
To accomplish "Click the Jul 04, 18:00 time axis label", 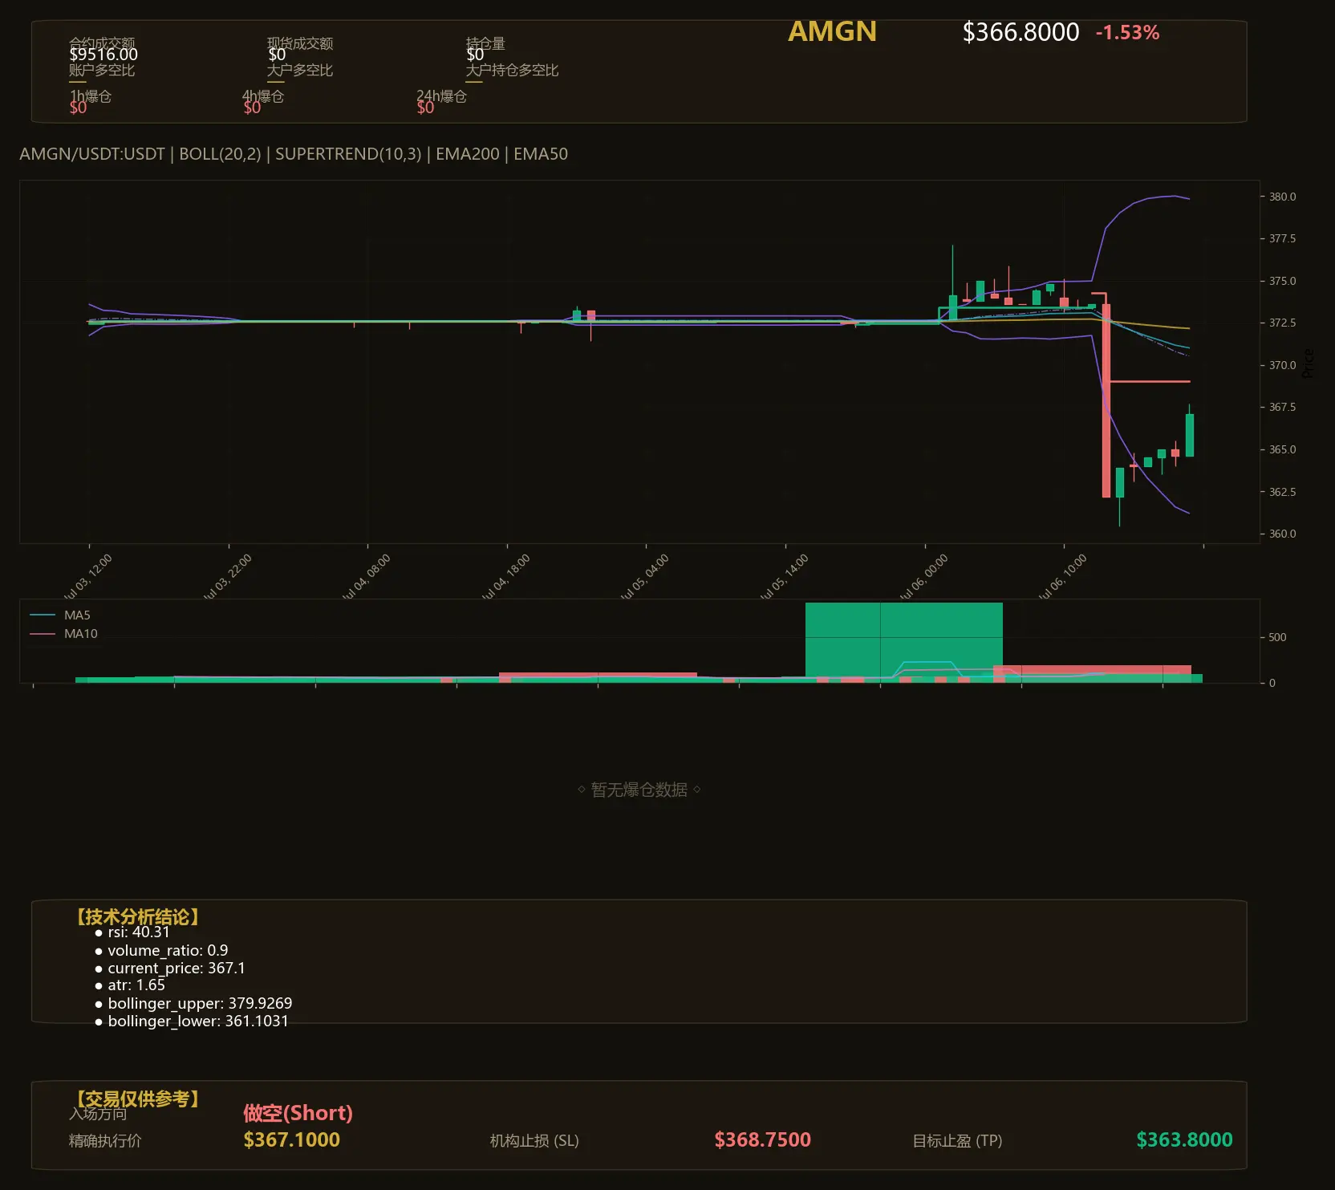I will pyautogui.click(x=506, y=576).
